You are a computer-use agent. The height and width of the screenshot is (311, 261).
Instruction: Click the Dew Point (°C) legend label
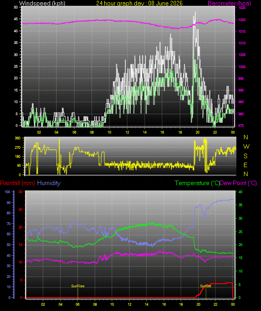(238, 183)
